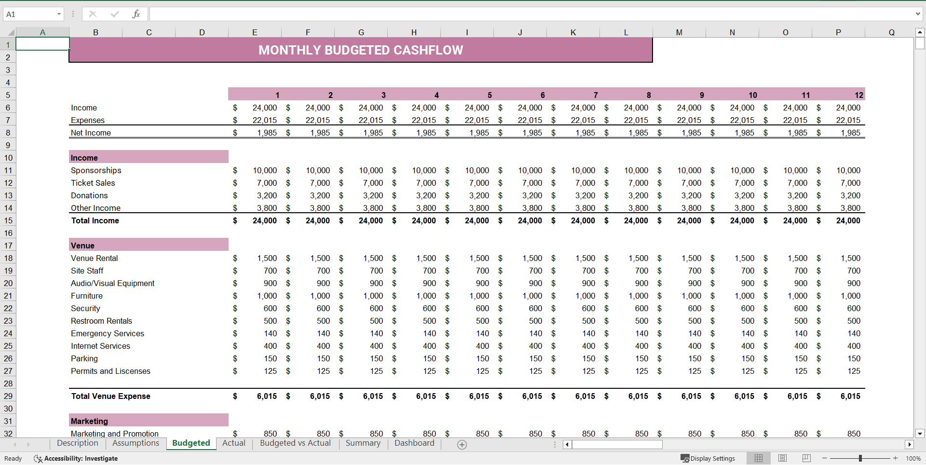The height and width of the screenshot is (465, 926).
Task: Open the Insert Function fx dialog
Action: click(x=136, y=14)
